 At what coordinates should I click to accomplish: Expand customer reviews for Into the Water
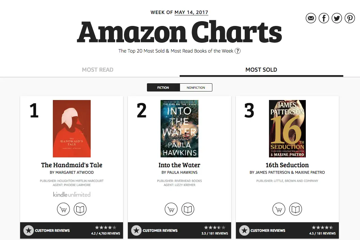coord(179,230)
